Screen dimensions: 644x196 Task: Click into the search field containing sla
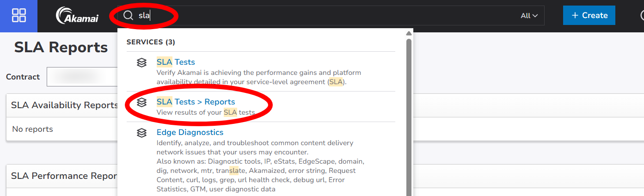(331, 15)
